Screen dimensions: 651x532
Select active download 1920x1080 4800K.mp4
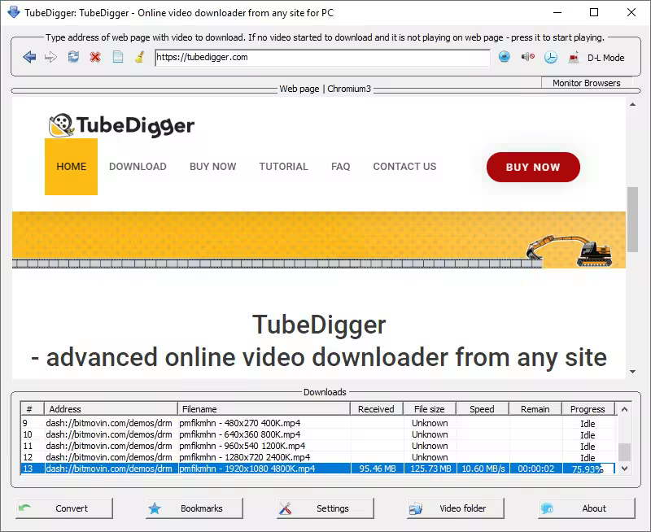click(x=318, y=469)
